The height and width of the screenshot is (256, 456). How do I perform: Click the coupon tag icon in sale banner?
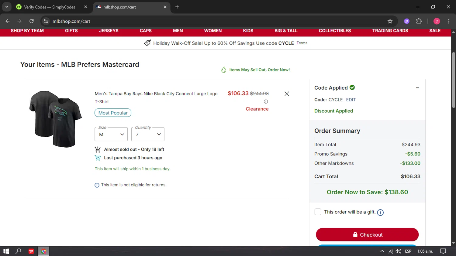tap(147, 43)
